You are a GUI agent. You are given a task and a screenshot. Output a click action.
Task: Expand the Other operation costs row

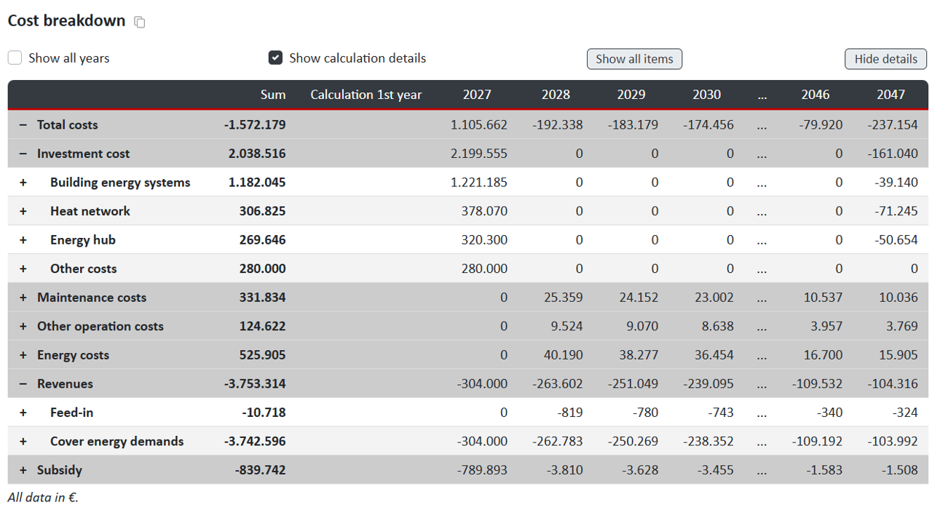tap(23, 326)
